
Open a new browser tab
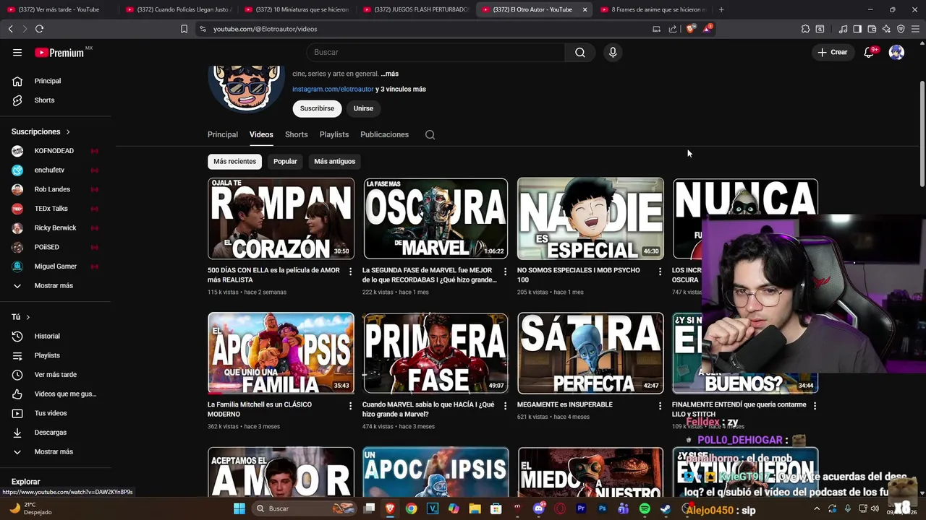721,9
